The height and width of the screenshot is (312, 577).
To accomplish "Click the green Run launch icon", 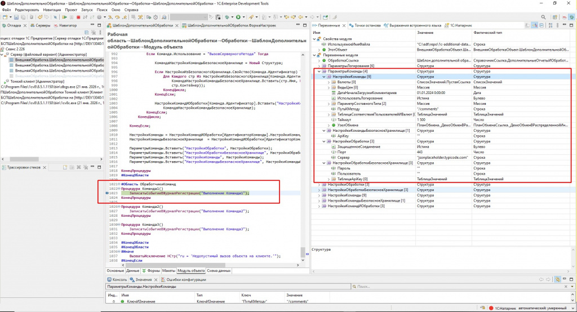I will [238, 17].
